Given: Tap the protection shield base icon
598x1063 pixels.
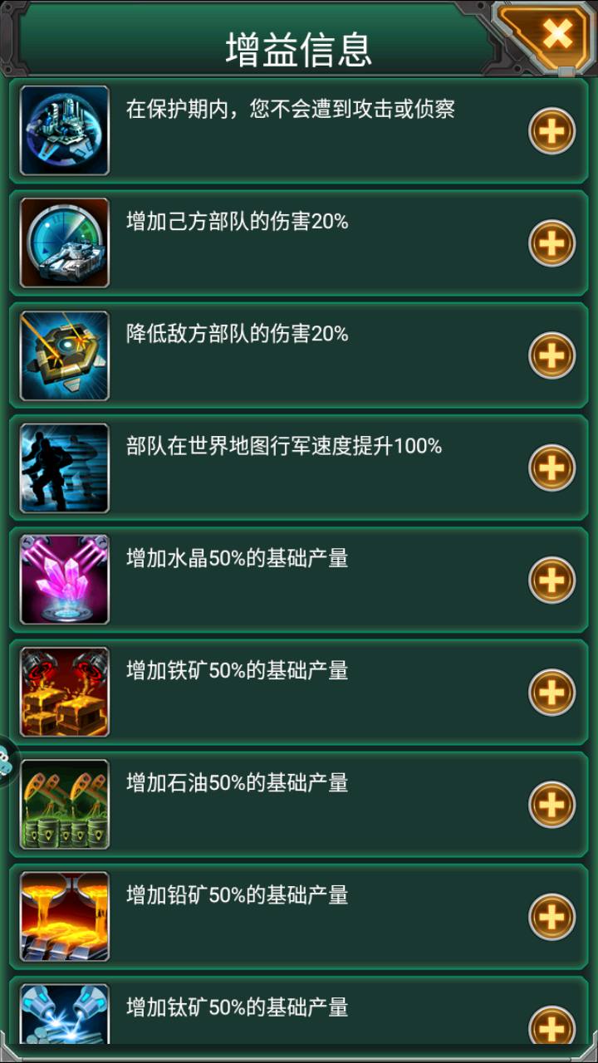Looking at the screenshot, I should coord(65,130).
